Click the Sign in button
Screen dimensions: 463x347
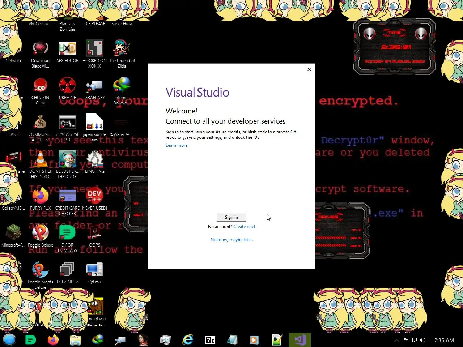point(231,217)
